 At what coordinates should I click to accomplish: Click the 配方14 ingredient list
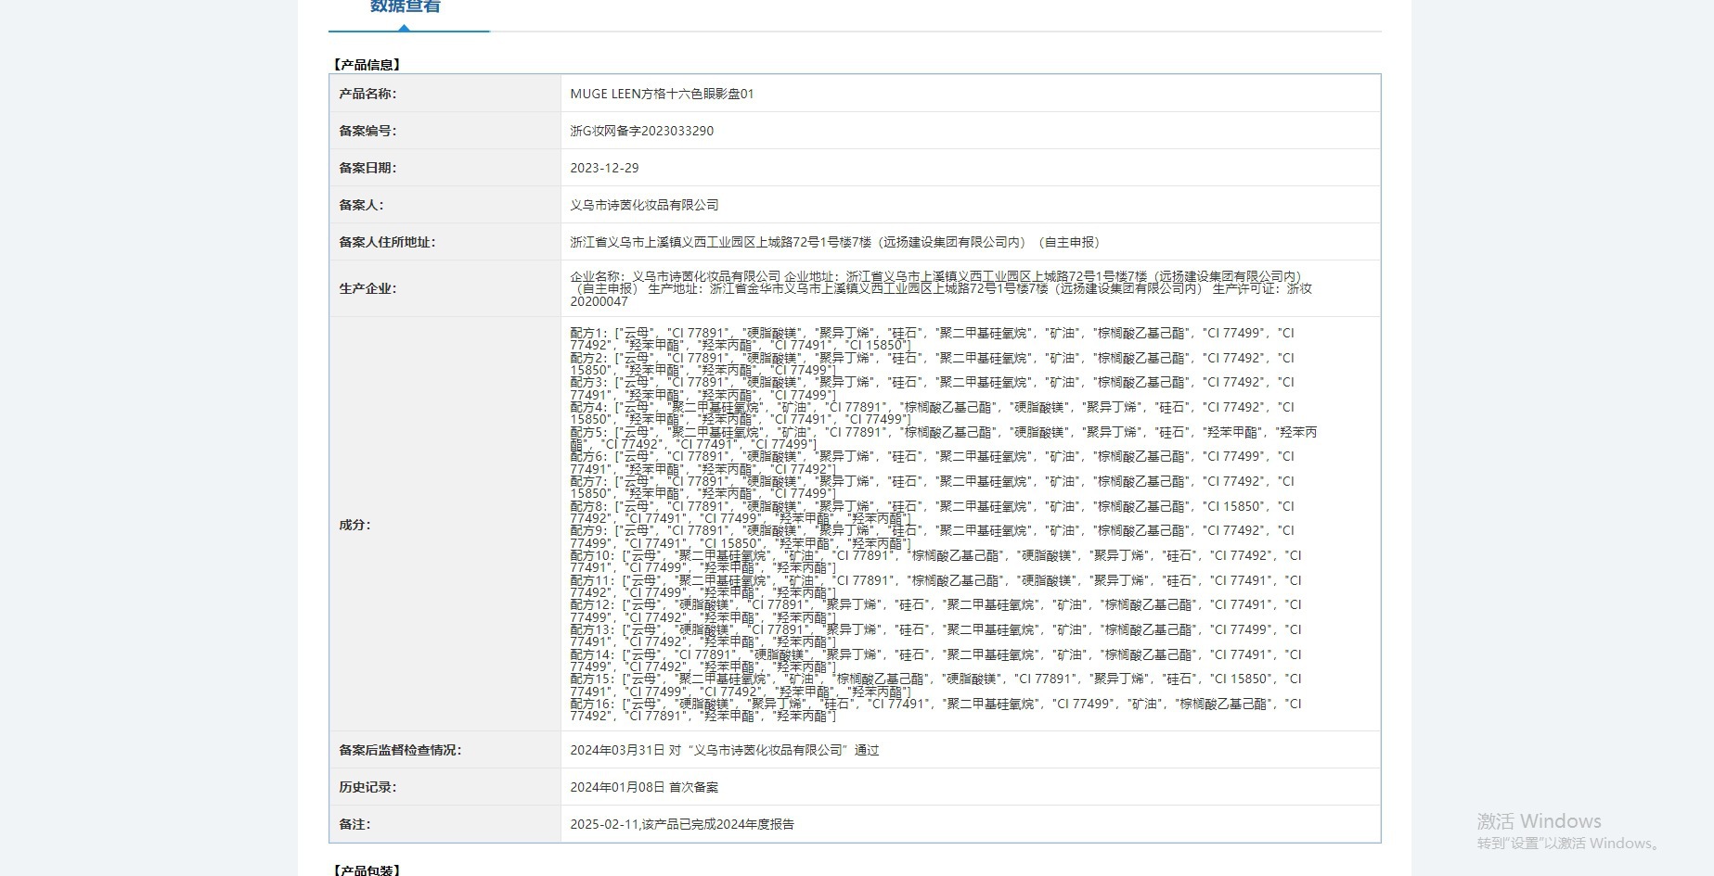click(935, 660)
